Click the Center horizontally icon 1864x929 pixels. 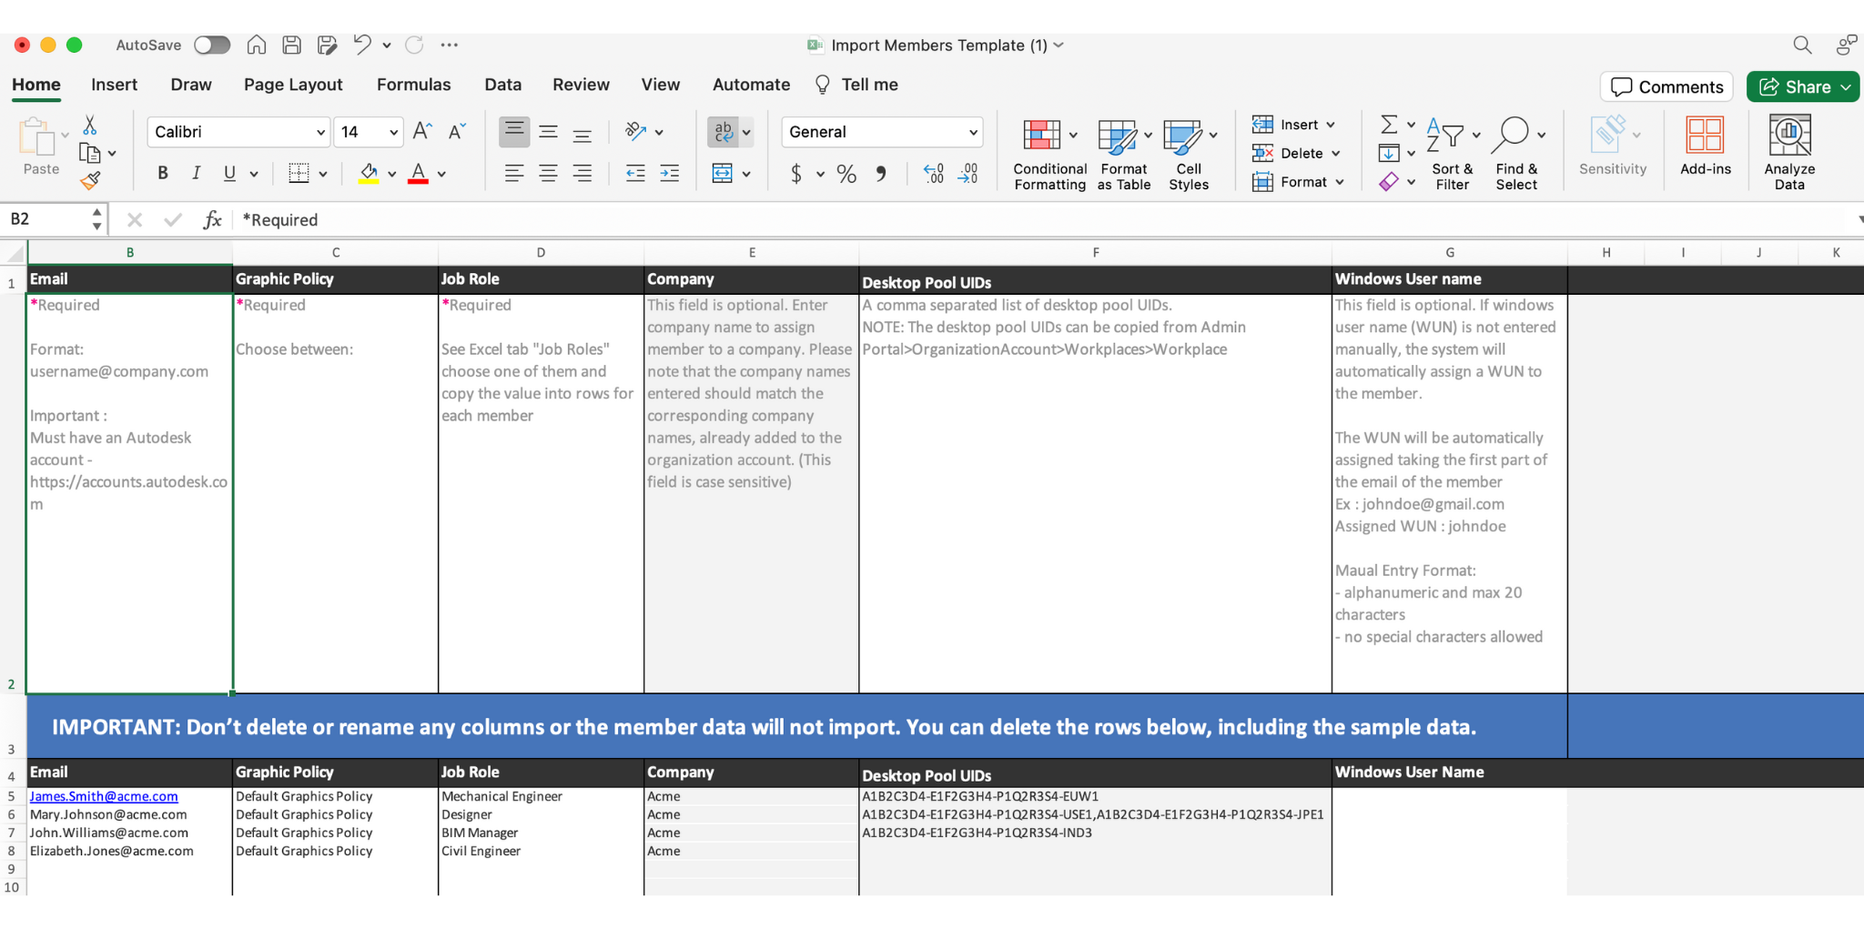(x=548, y=173)
